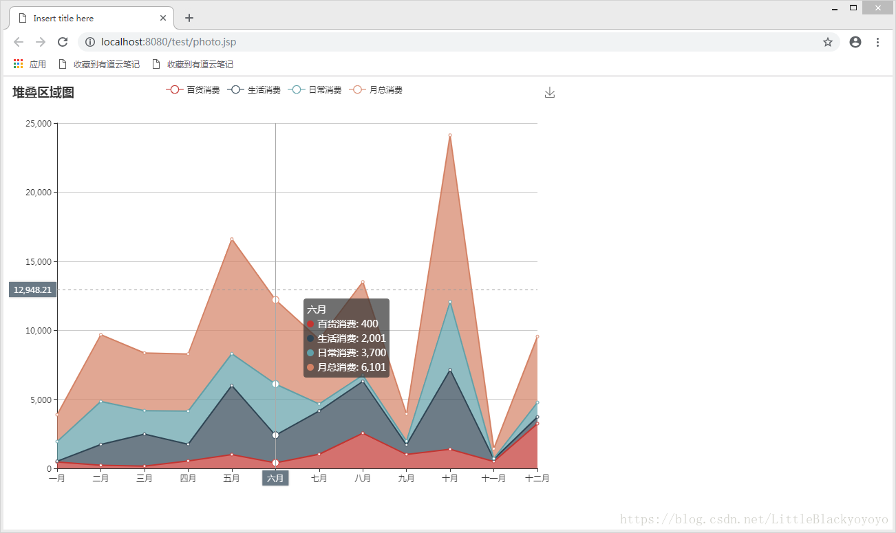
Task: Open a new browser tab
Action: [x=189, y=18]
